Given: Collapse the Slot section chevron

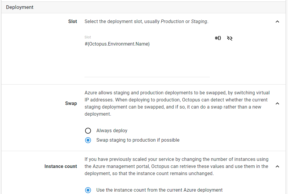Looking at the screenshot, I should tap(277, 22).
